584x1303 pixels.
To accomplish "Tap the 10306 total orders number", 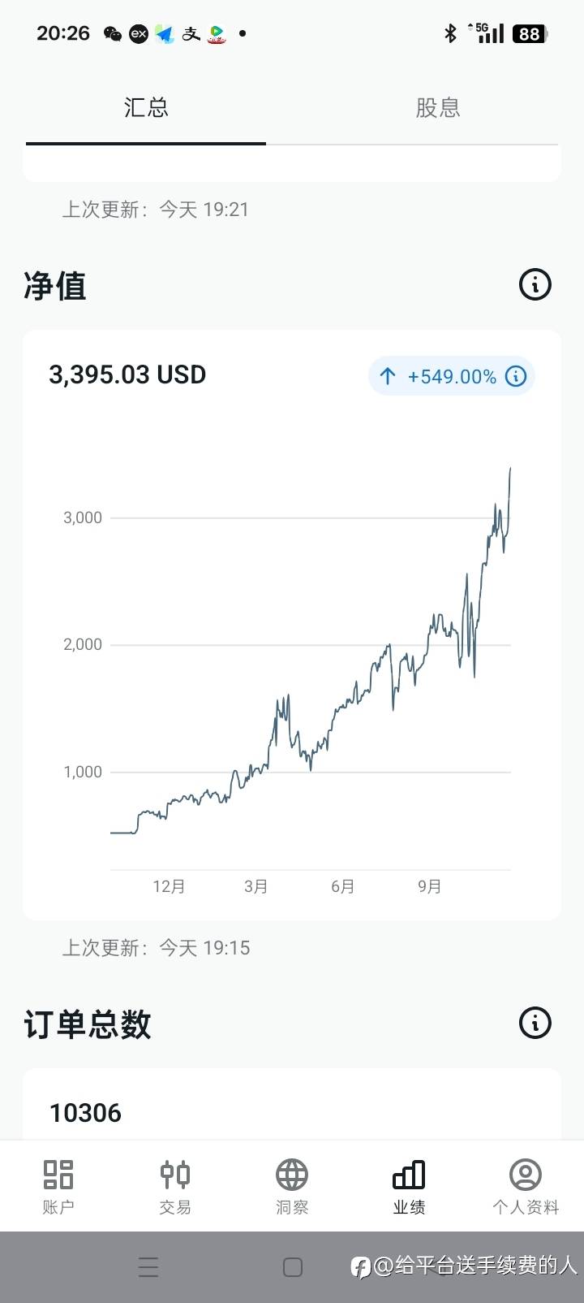I will click(85, 1113).
